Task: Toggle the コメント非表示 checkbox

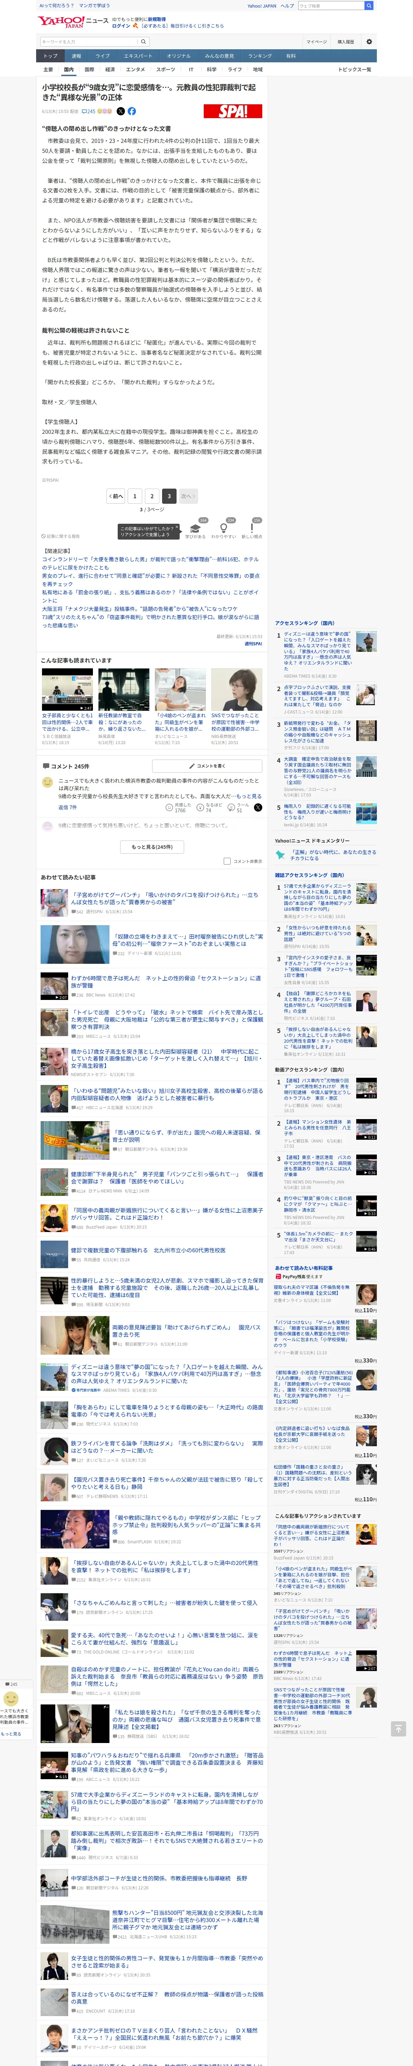Action: 227,862
